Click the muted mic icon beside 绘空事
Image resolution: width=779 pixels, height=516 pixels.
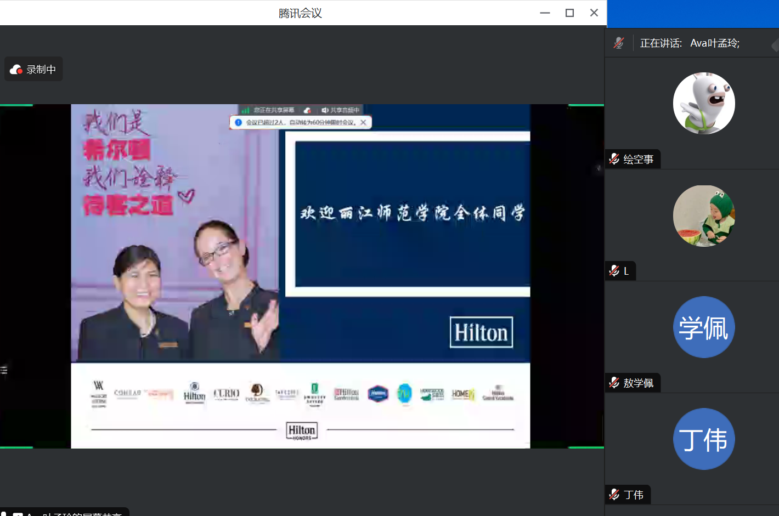point(614,159)
